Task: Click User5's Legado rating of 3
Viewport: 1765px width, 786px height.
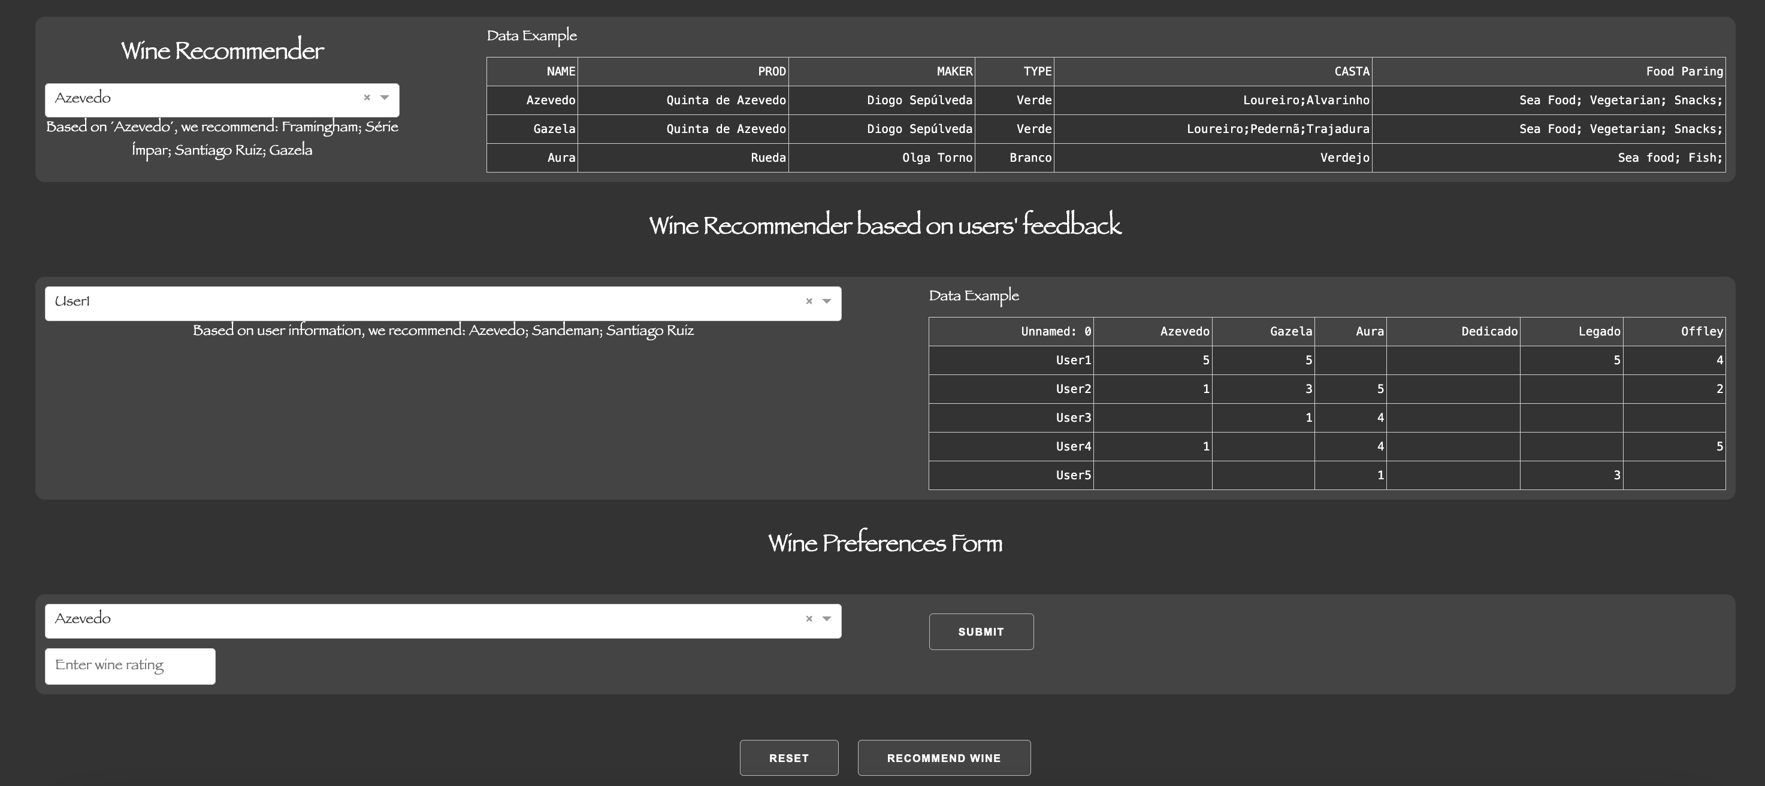Action: click(1571, 476)
